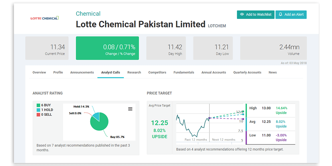
Task: Click the LOTCHEM ticker symbol
Action: [x=217, y=26]
